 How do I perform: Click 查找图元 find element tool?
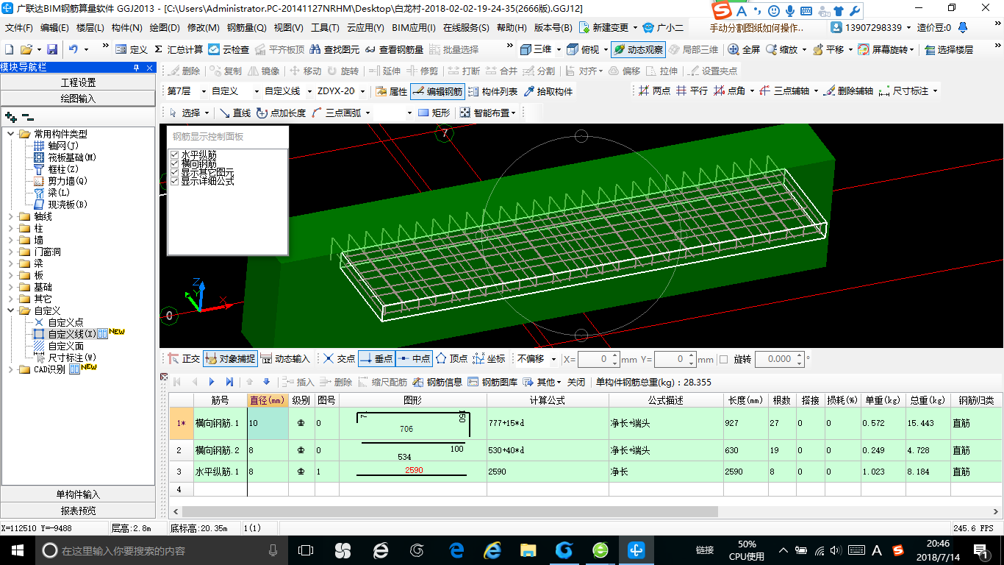[x=334, y=49]
